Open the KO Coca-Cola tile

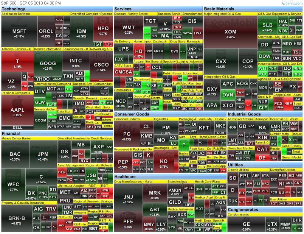coord(164,162)
